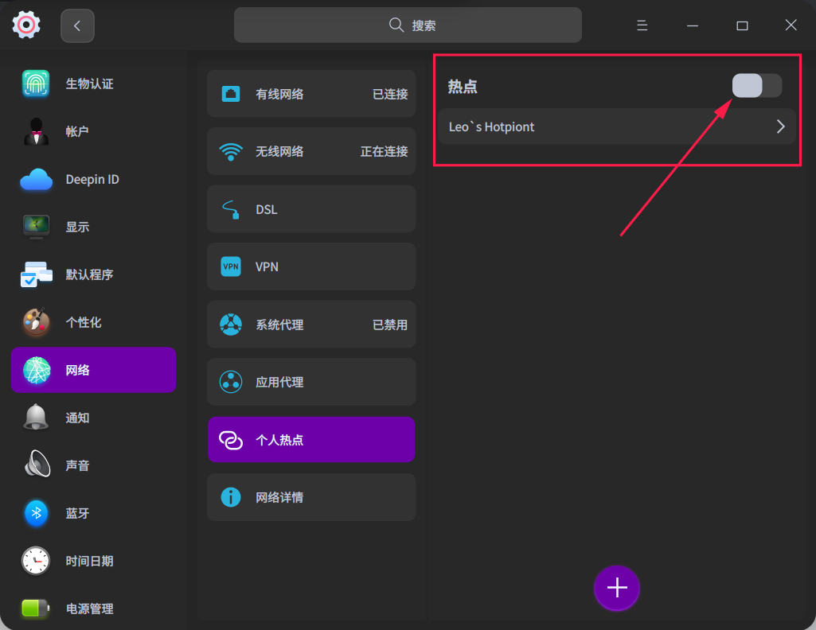The height and width of the screenshot is (630, 816).
Task: Select 帐户 in the sidebar
Action: tap(77, 131)
